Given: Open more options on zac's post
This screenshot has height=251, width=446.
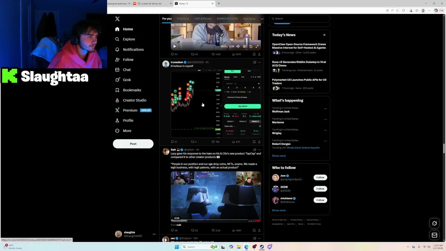Looking at the screenshot, I should 259,238.
